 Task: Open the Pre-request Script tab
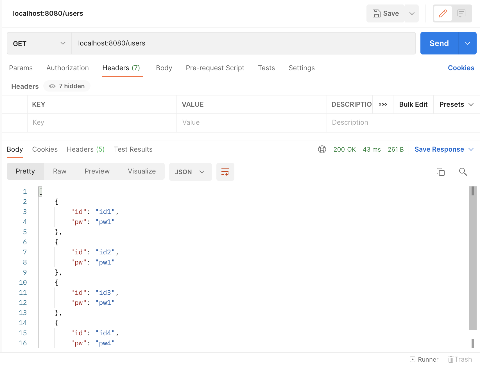click(215, 68)
